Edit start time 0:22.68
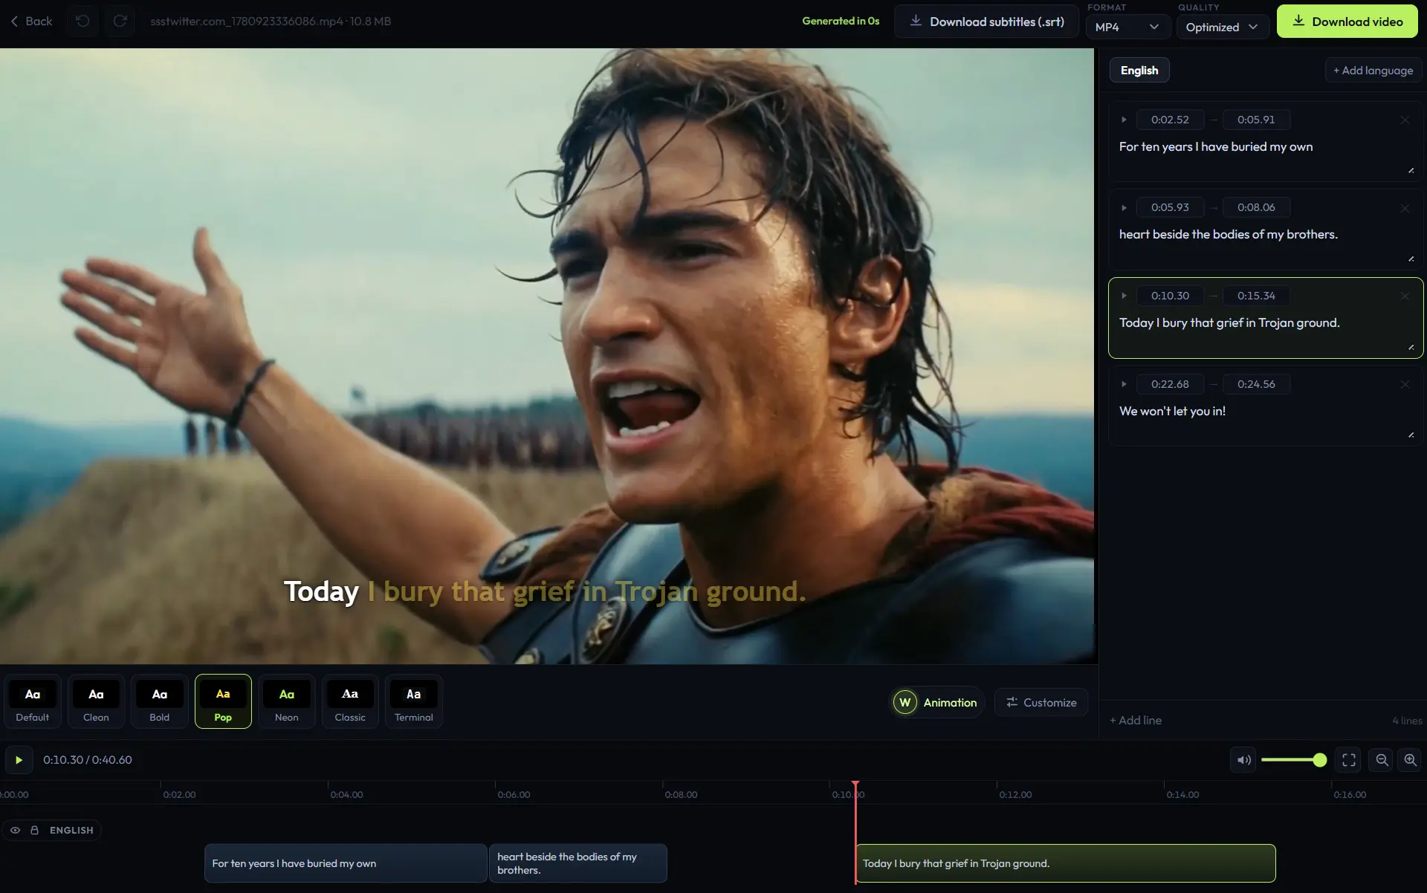The width and height of the screenshot is (1427, 893). coord(1170,384)
